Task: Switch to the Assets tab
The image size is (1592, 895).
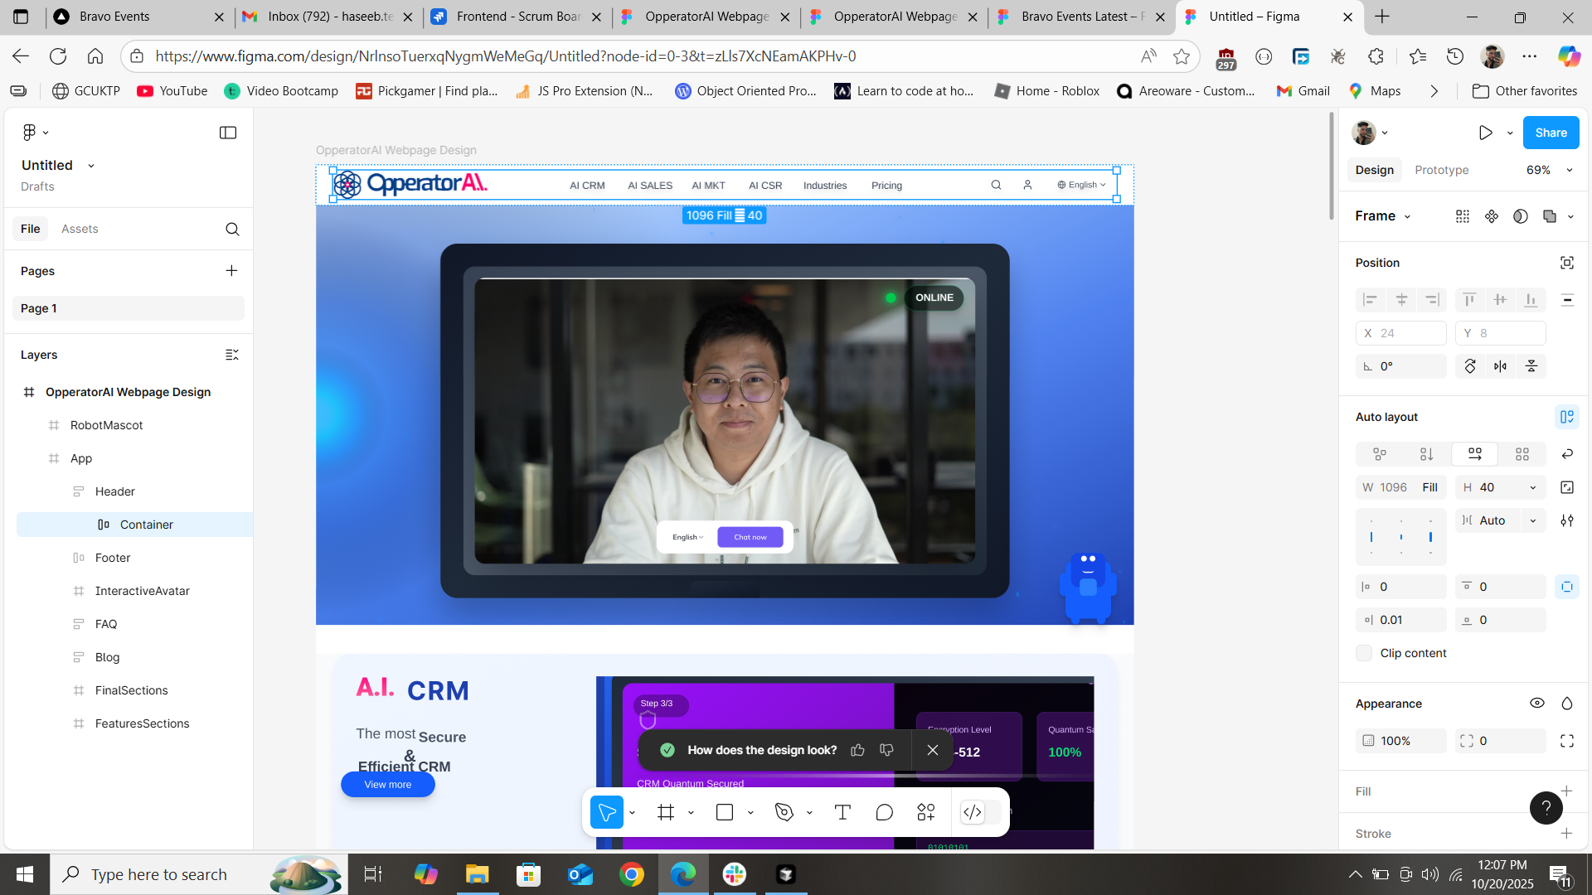Action: pos(80,229)
